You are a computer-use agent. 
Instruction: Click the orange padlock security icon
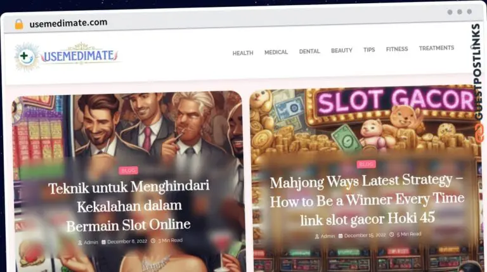[19, 24]
